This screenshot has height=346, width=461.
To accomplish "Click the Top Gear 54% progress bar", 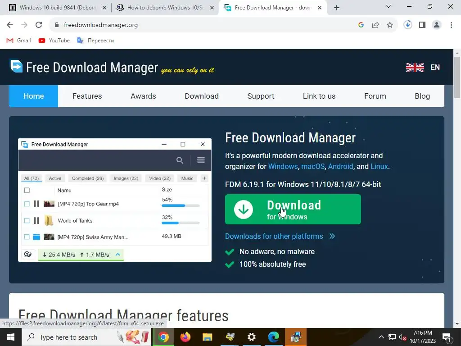I will point(181,205).
